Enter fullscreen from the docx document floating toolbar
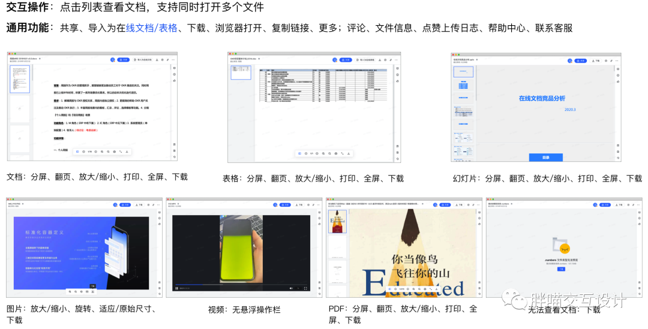Screen dimensions: 648x329 (x=121, y=152)
